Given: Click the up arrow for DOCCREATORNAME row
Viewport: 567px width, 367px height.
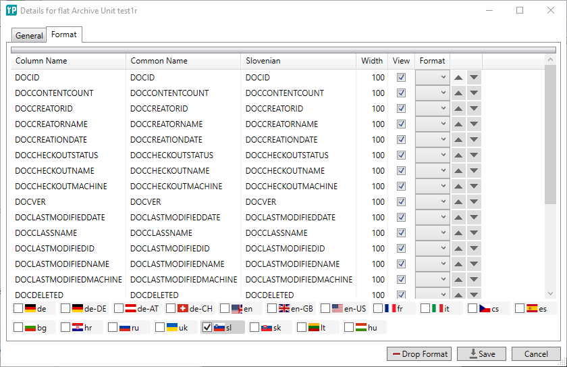Looking at the screenshot, I should pos(458,124).
